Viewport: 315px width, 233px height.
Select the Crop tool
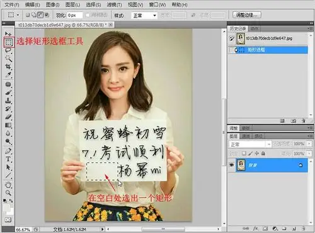[8, 67]
